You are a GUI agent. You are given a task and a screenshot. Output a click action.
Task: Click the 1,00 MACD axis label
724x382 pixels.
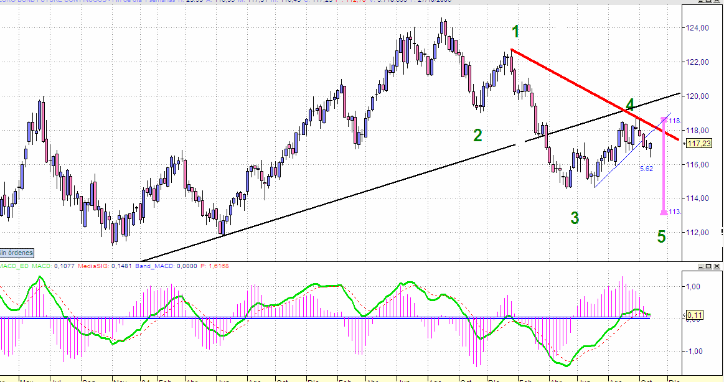click(x=693, y=286)
